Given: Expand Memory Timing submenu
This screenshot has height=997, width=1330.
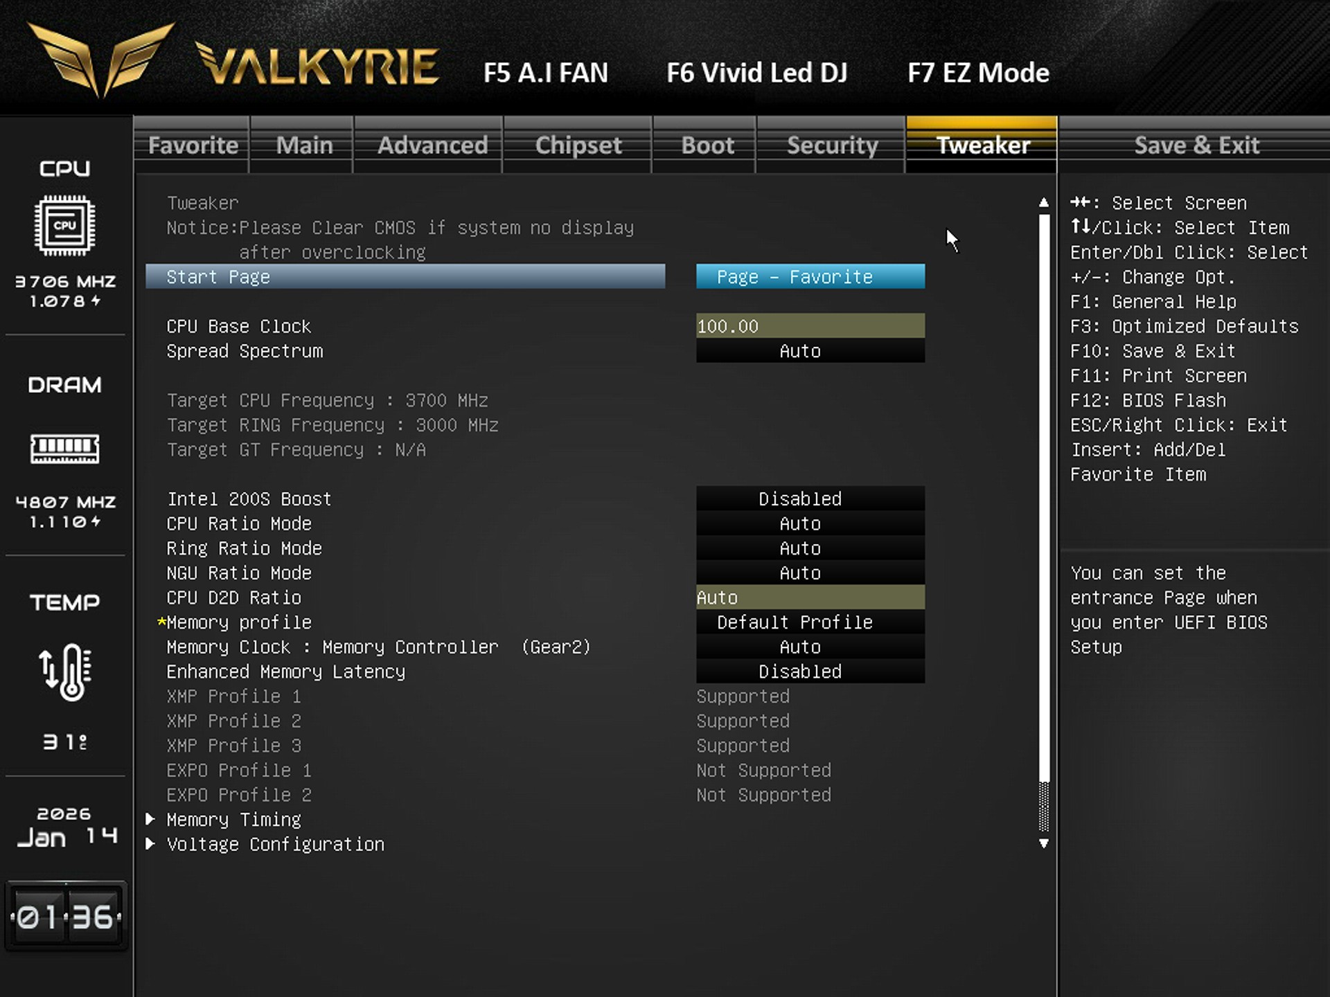Looking at the screenshot, I should click(233, 820).
